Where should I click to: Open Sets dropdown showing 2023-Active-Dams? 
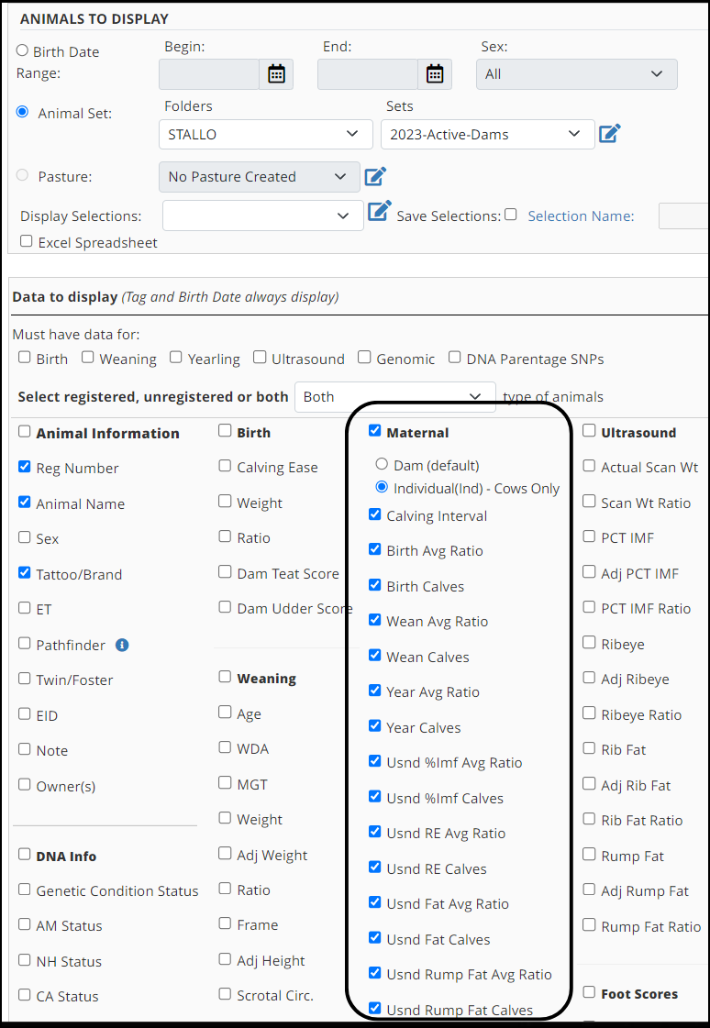[488, 135]
